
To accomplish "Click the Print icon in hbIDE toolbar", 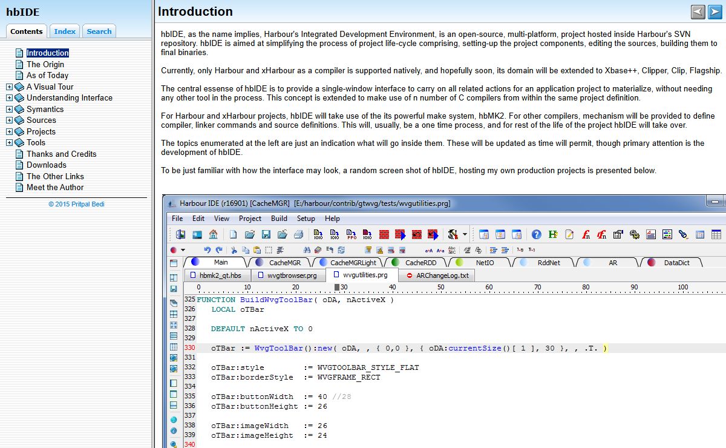I will click(x=298, y=234).
